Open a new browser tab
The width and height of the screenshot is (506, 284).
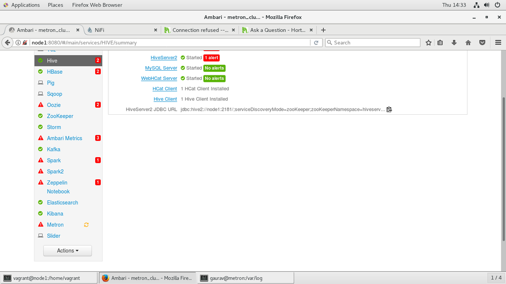323,30
